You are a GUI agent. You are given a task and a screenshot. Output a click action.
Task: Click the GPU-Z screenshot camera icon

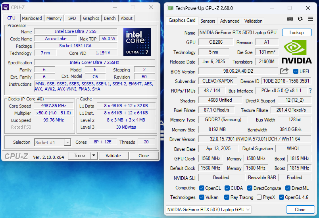point(290,19)
